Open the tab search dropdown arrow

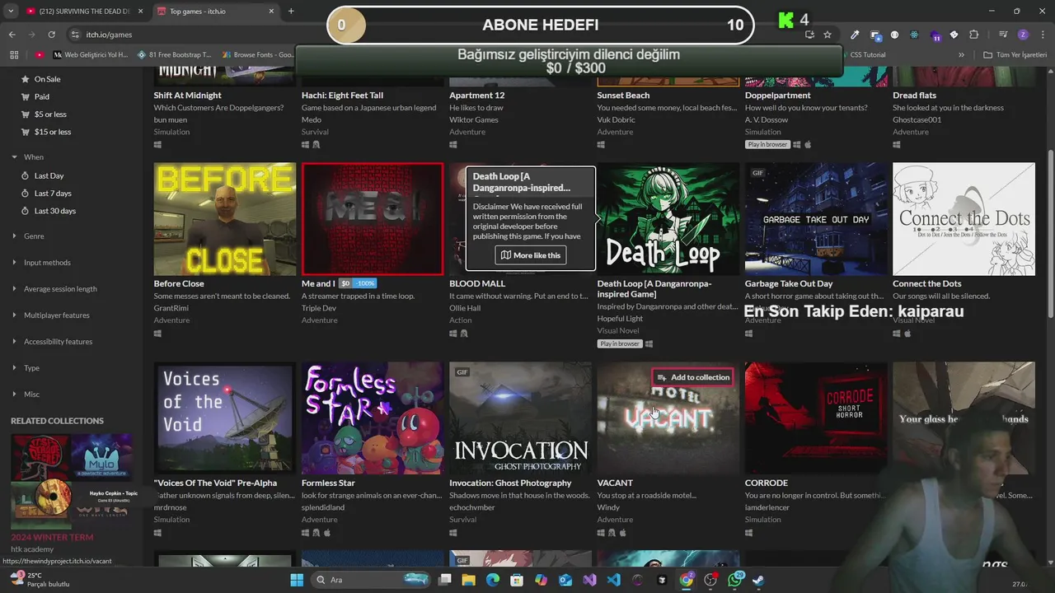pos(12,12)
